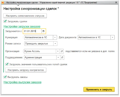This screenshot has width=120, height=97.
Task: Open Кухни Ассоль organization record via open icon
Action: coord(62,51)
